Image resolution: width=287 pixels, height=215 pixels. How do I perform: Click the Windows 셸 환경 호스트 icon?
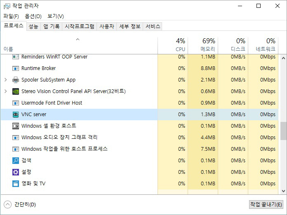coord(16,126)
